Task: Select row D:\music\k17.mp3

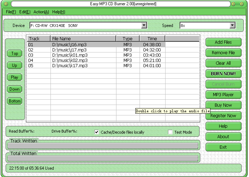Action: coord(96,66)
